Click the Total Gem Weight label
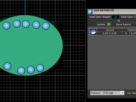The image size is (136, 102). pos(100,17)
